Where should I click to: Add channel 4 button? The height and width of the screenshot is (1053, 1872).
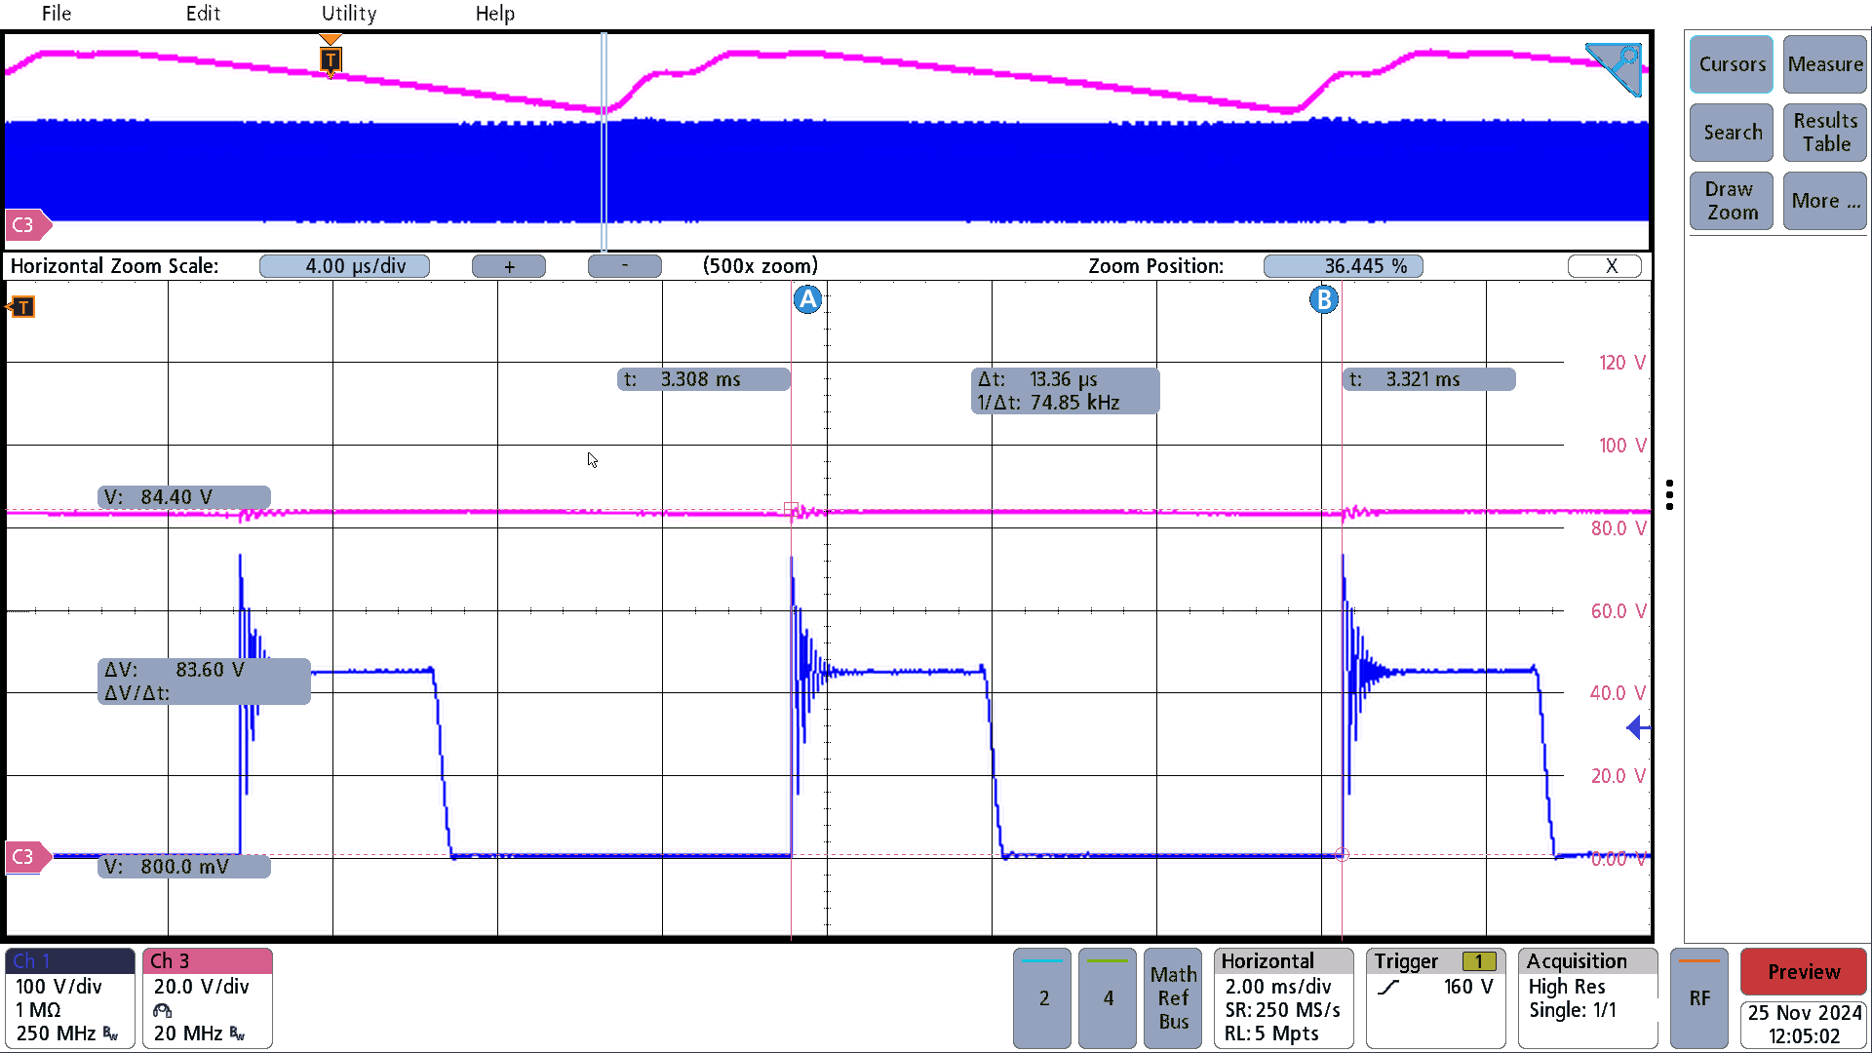(x=1108, y=998)
